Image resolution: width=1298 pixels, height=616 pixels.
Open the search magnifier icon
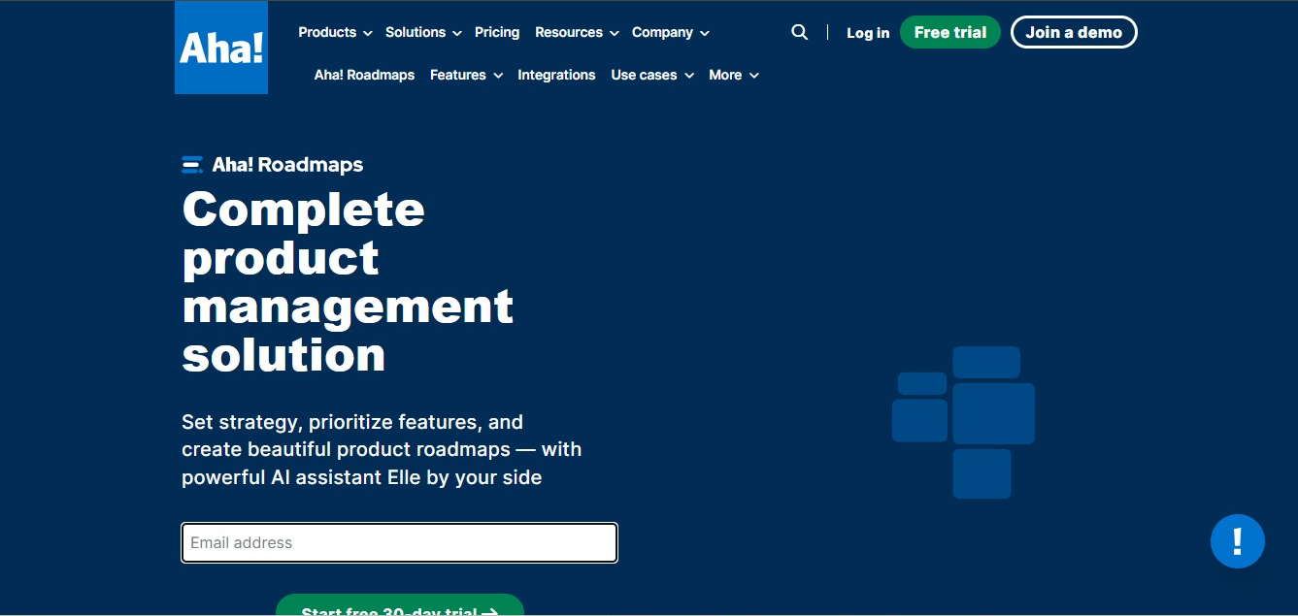coord(800,32)
